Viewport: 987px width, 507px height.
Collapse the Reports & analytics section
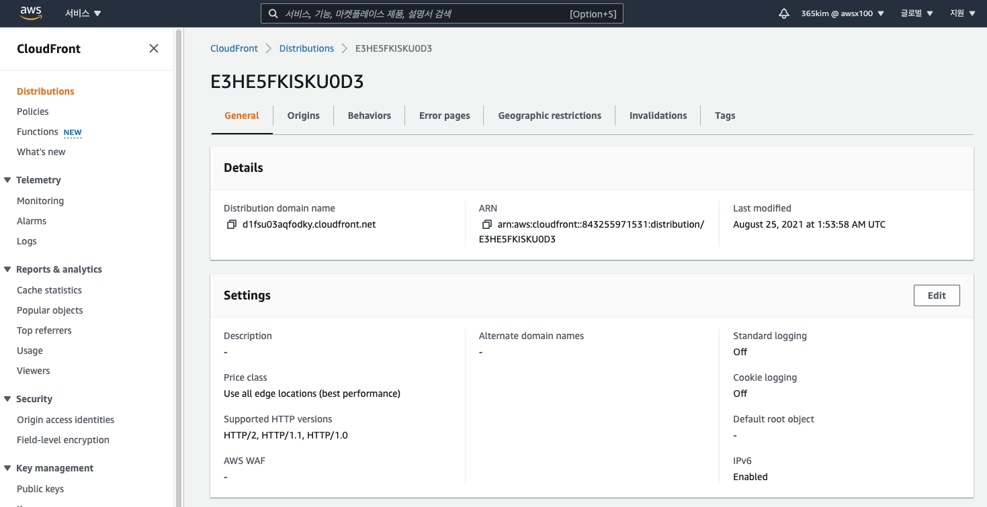(x=7, y=269)
